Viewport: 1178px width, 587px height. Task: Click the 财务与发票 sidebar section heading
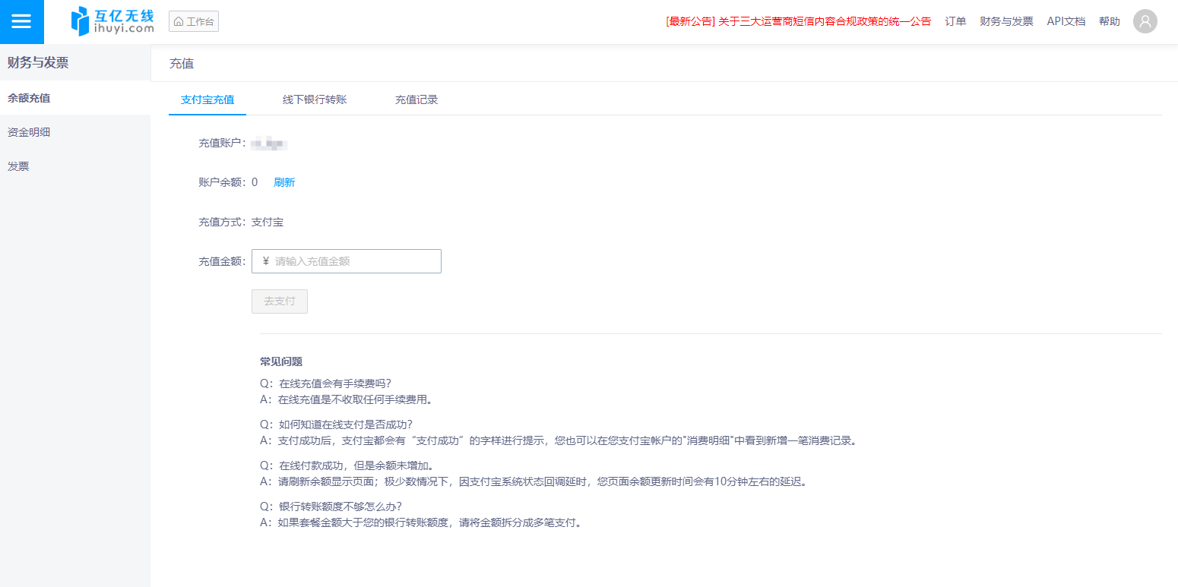click(x=38, y=63)
